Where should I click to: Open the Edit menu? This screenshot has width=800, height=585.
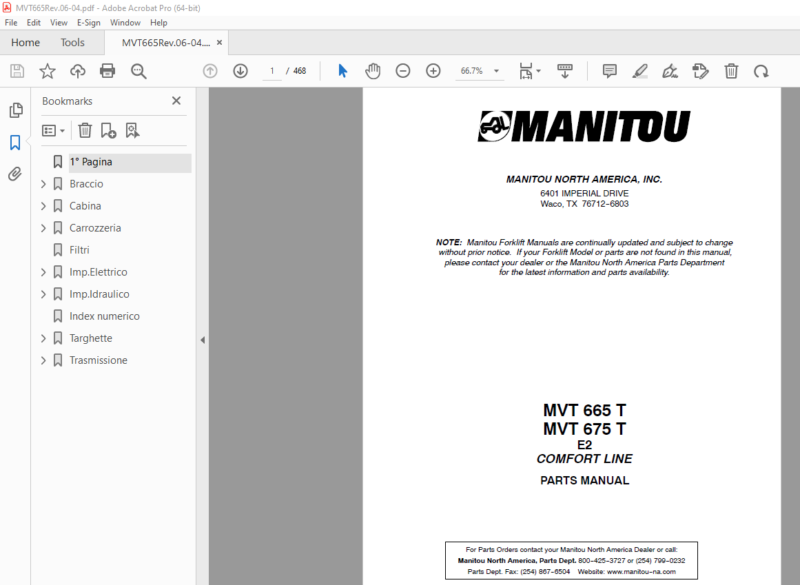click(34, 23)
